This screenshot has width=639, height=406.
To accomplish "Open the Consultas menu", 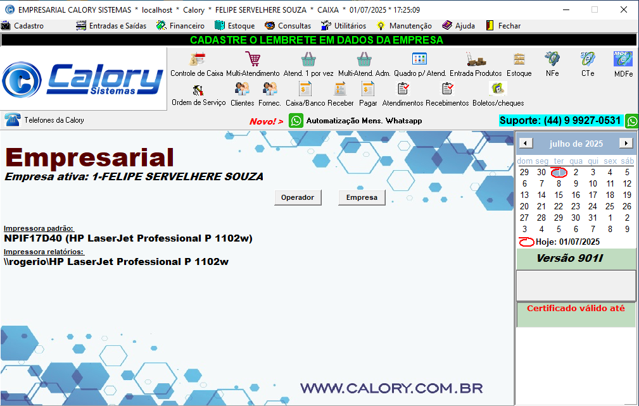I will (x=294, y=25).
